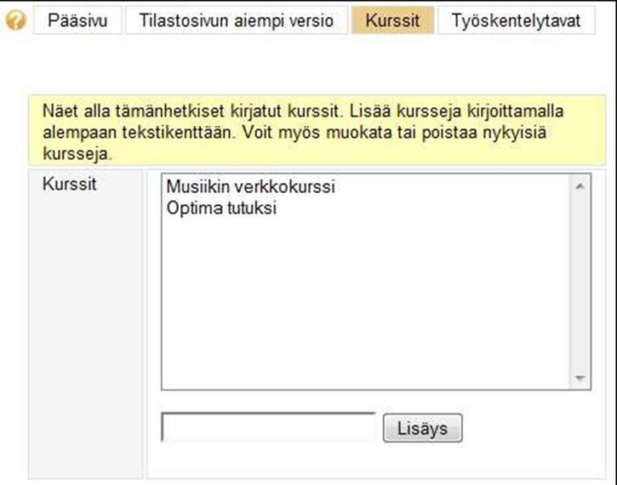Click the Kurssit label beside the list

point(69,184)
